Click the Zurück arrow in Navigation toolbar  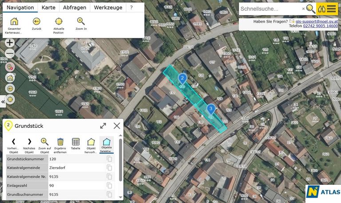(36, 22)
